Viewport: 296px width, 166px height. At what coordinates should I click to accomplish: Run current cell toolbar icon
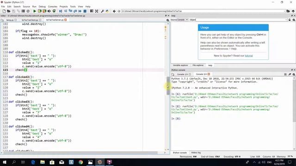tap(40, 11)
